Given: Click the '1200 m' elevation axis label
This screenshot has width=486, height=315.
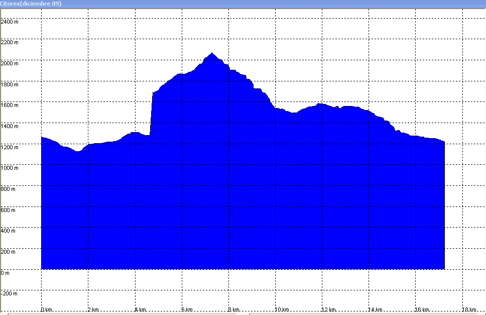Looking at the screenshot, I should click(10, 147).
